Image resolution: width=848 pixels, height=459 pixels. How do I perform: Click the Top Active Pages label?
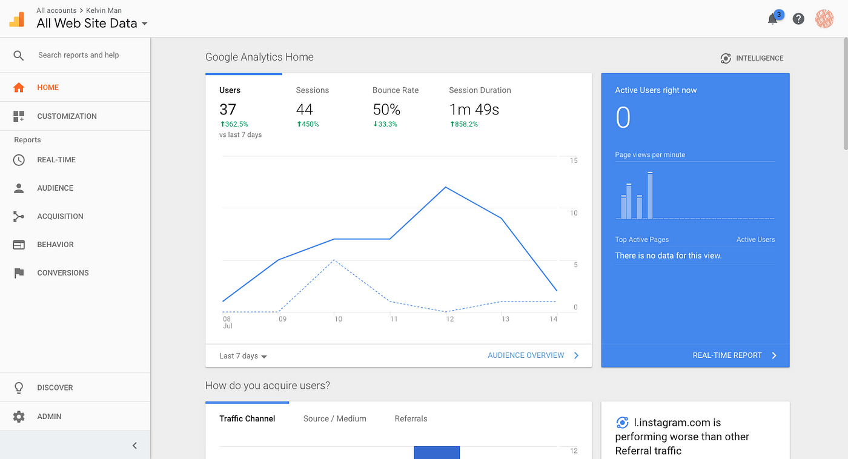642,240
